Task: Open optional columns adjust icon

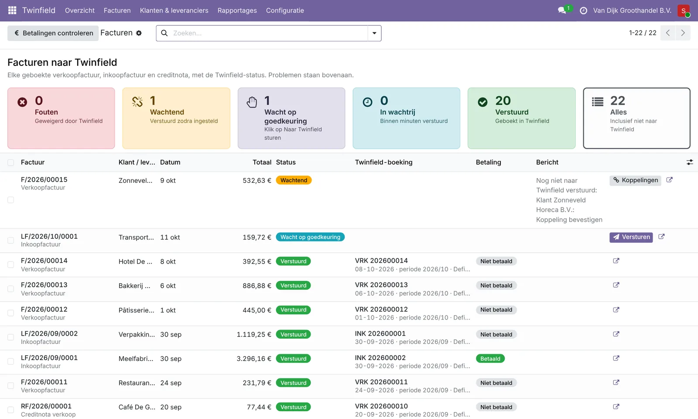Action: coord(690,162)
